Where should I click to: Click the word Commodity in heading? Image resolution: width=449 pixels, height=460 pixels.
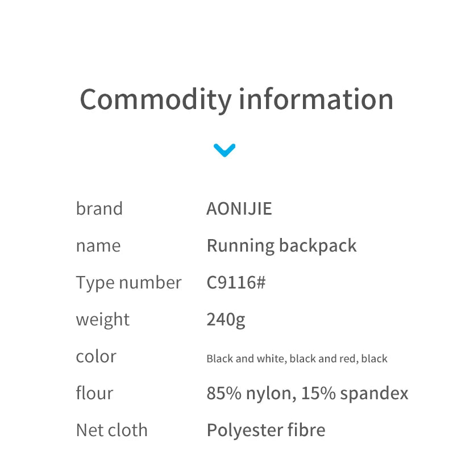coord(156,99)
